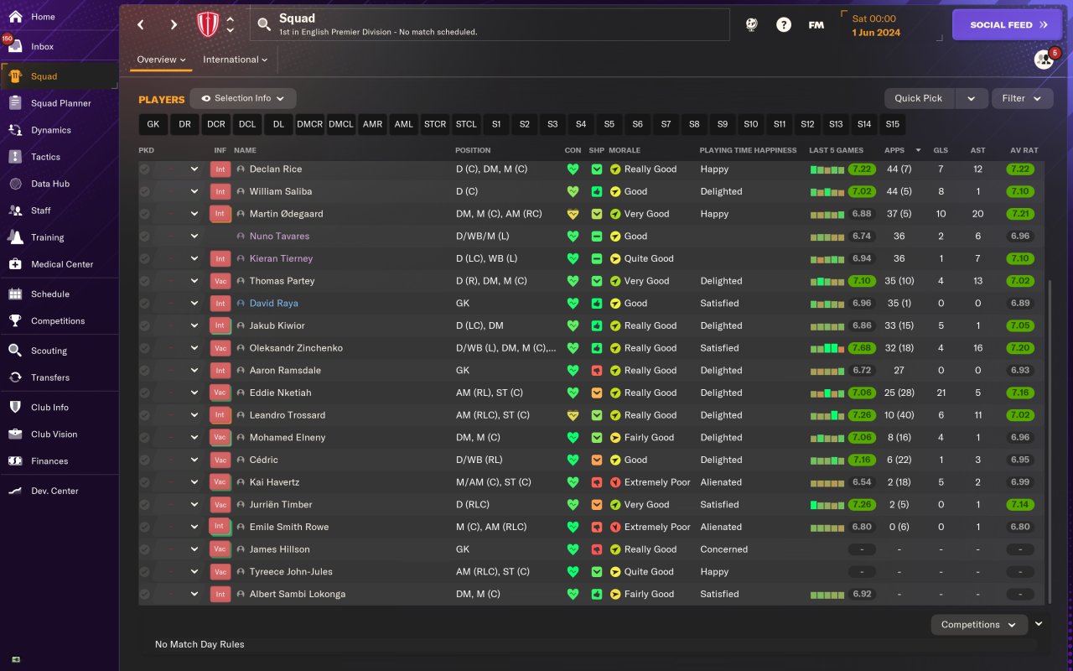The width and height of the screenshot is (1073, 671).
Task: Select the STCL position slot
Action: (x=466, y=124)
